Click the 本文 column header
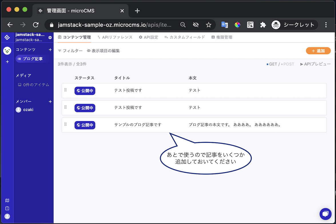Viewport: 336px width, 224px height. [193, 78]
